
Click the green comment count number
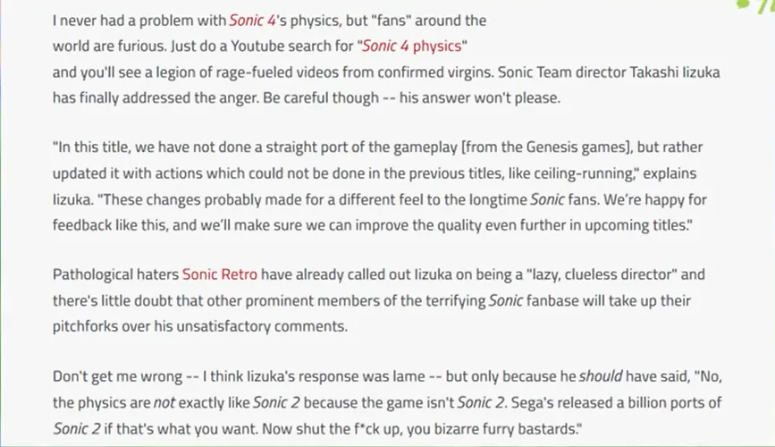tap(767, 4)
